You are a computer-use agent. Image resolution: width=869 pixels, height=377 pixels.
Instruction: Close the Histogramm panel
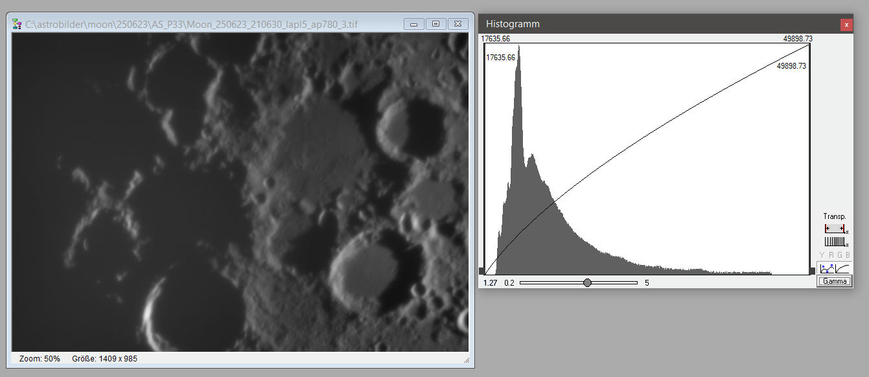click(x=846, y=25)
